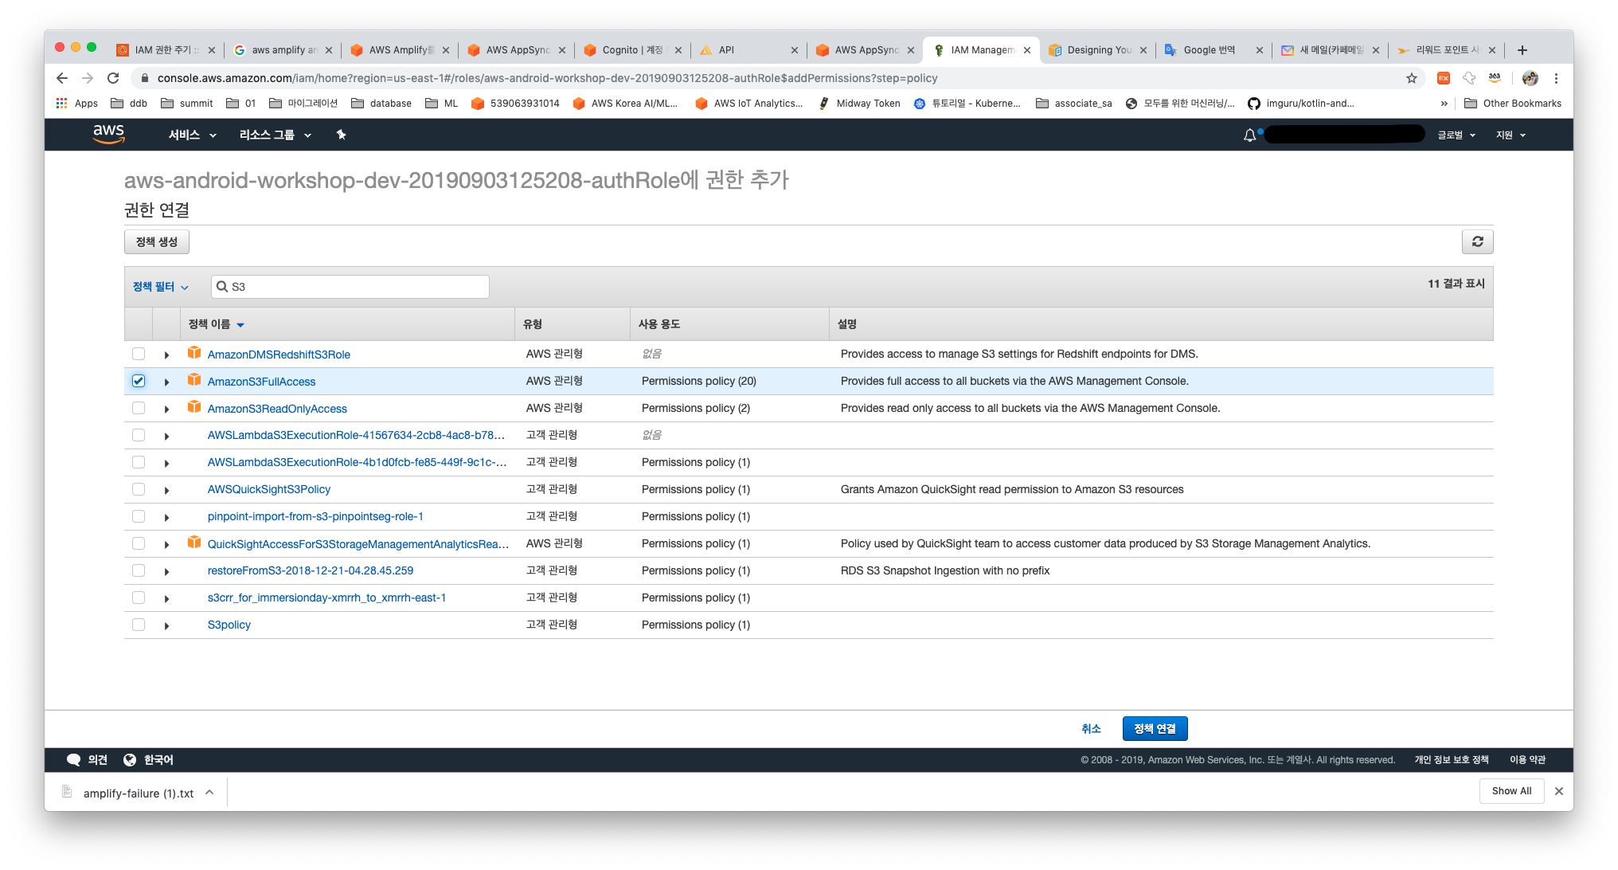Screen dimensions: 1618x870
Task: Switch to the AWS Amplify tab
Action: [x=401, y=49]
